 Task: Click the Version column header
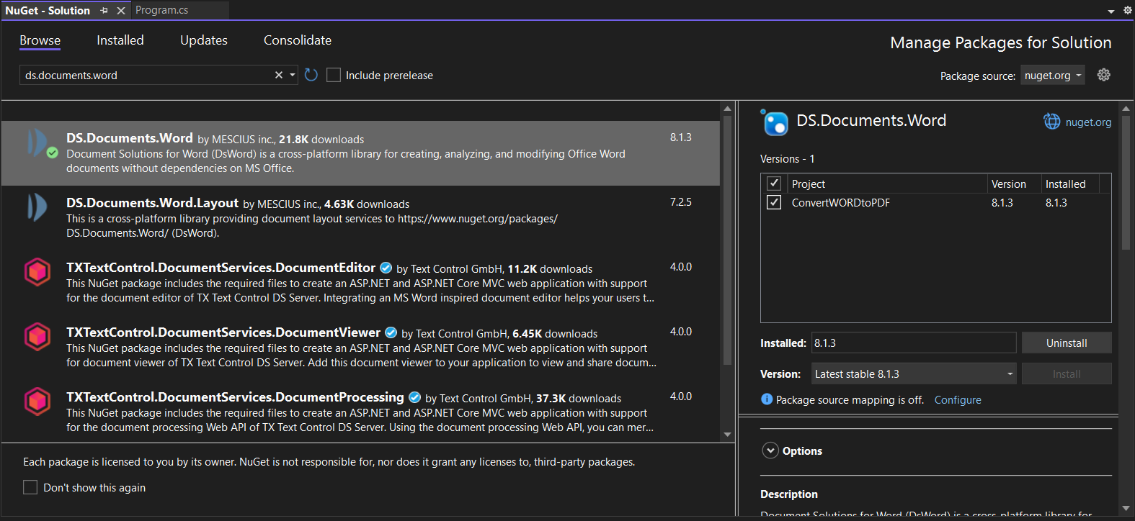1014,184
